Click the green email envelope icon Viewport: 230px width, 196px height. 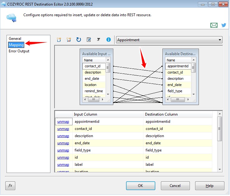coord(214,25)
